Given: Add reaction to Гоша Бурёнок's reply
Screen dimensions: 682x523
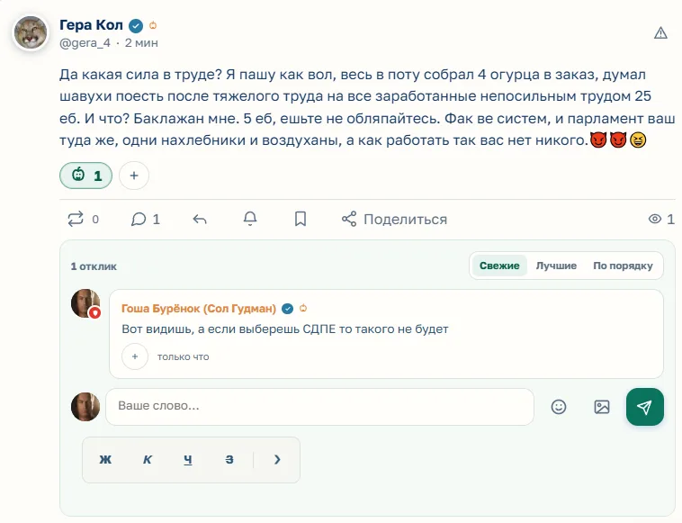Looking at the screenshot, I should [135, 356].
